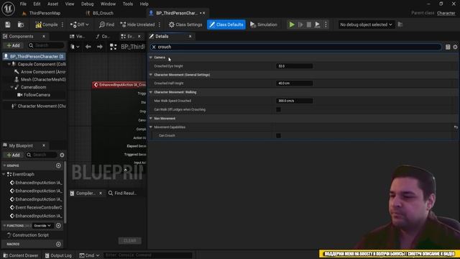Open the Debug menu

point(87,4)
